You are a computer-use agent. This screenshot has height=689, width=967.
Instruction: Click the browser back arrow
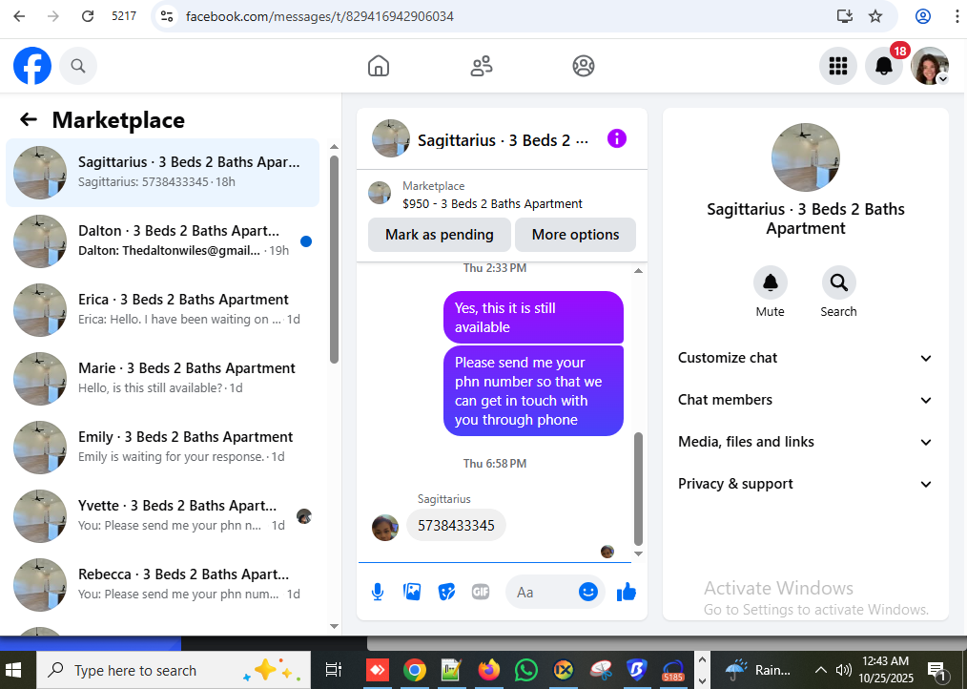click(20, 16)
